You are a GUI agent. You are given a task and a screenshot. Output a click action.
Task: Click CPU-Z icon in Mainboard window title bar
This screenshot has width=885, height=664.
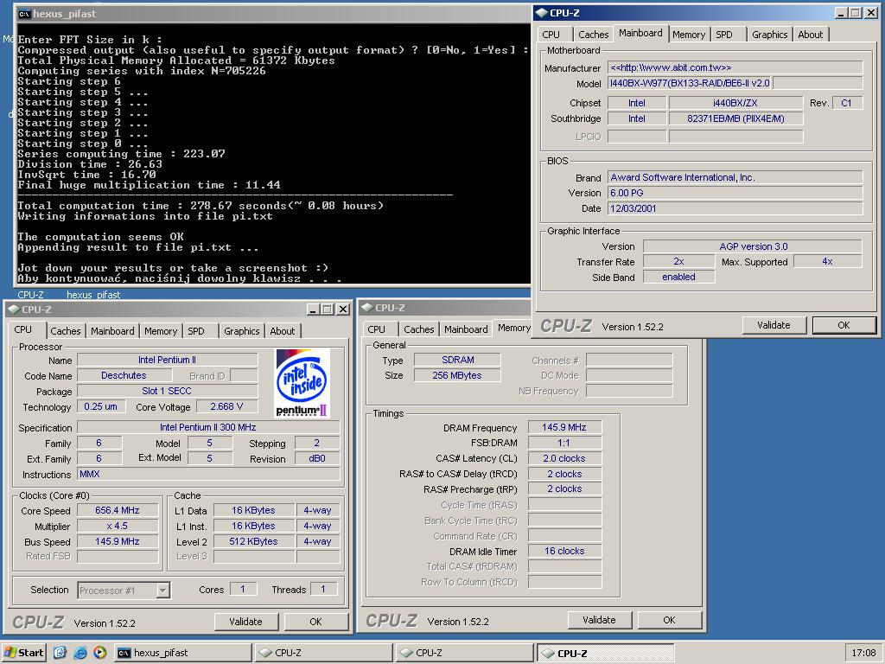pos(542,13)
